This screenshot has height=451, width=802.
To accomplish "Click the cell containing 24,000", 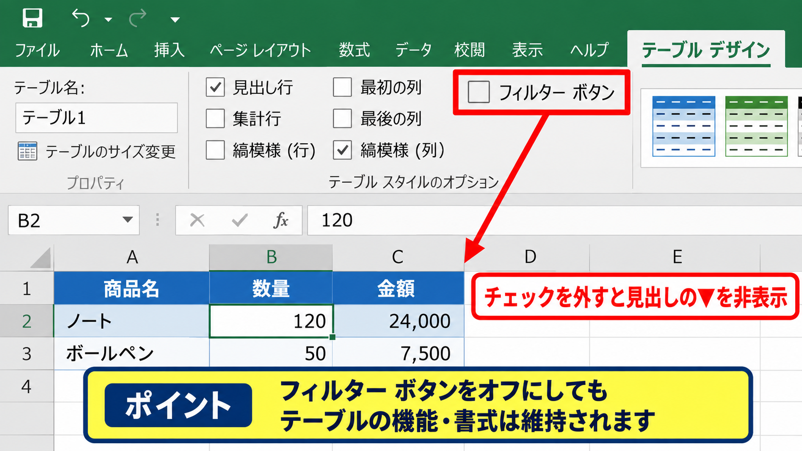I will (398, 321).
